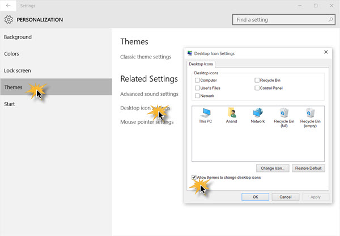Image resolution: width=340 pixels, height=236 pixels.
Task: Click the search magnifier icon
Action: click(x=330, y=20)
